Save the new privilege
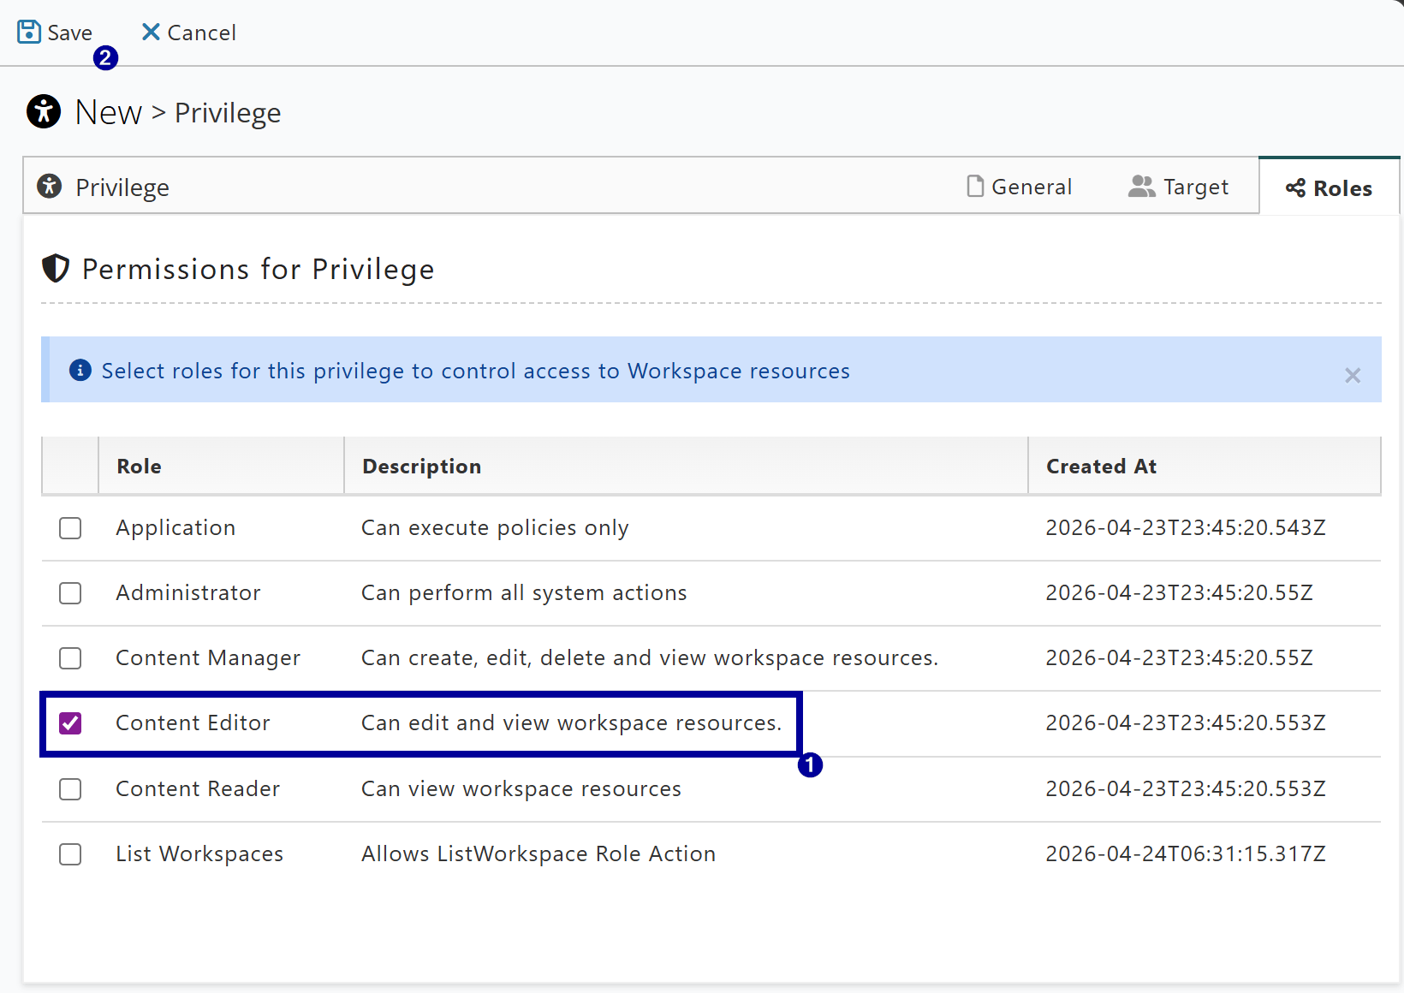Image resolution: width=1404 pixels, height=993 pixels. pyautogui.click(x=55, y=33)
